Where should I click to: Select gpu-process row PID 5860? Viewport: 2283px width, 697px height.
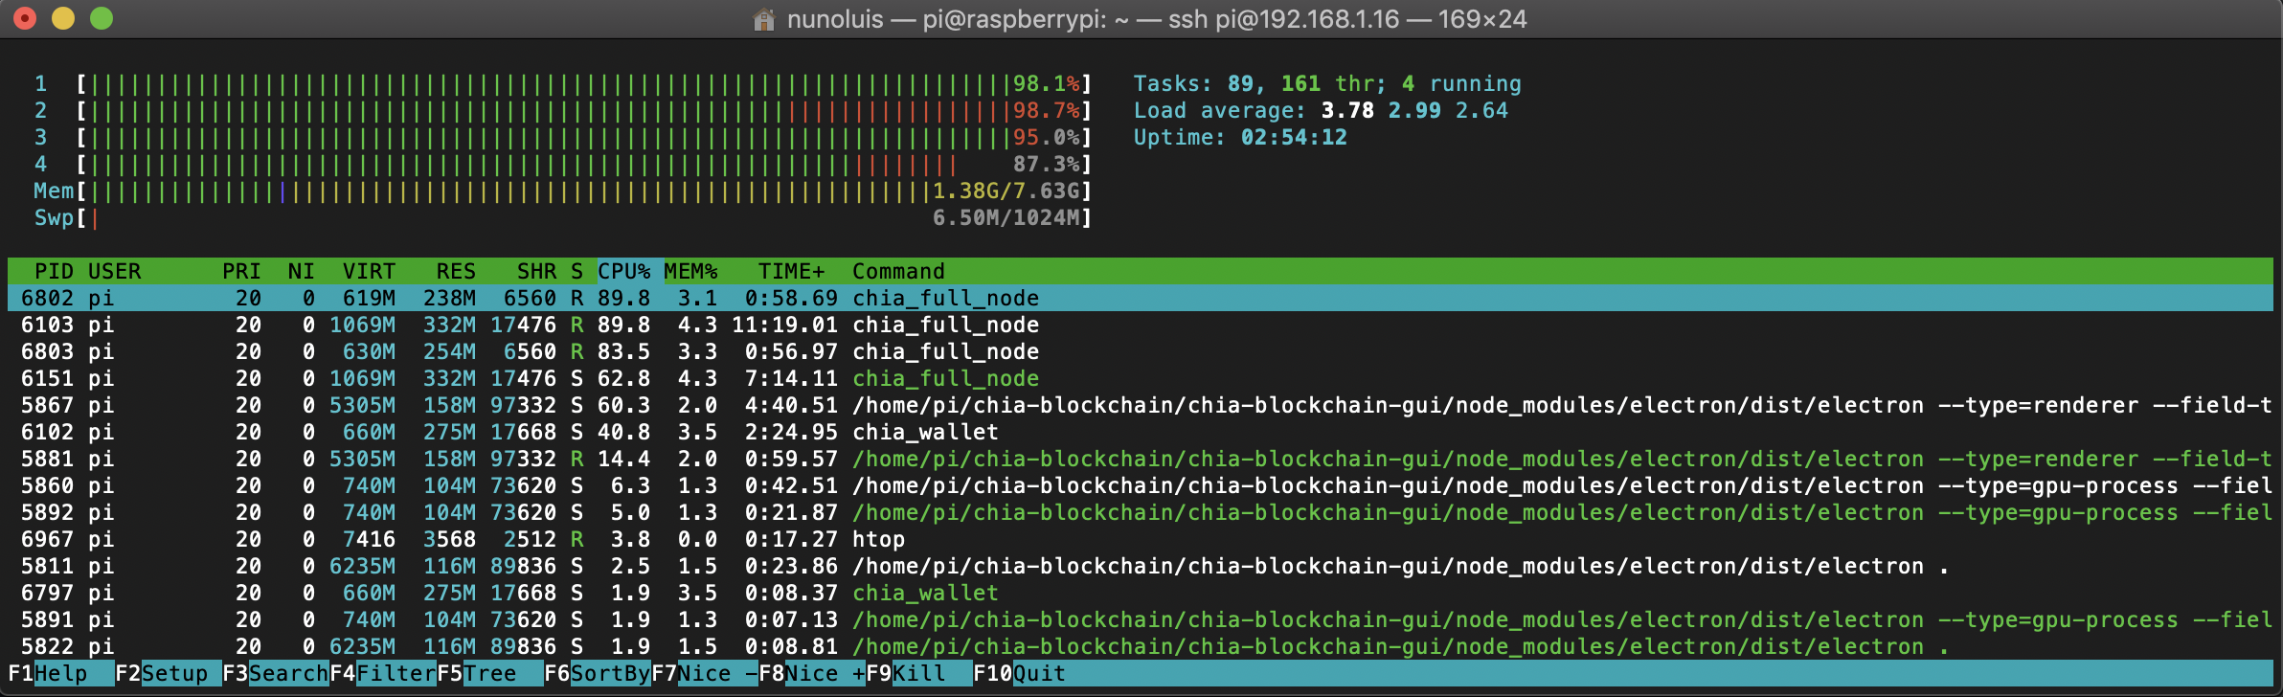1141,485
